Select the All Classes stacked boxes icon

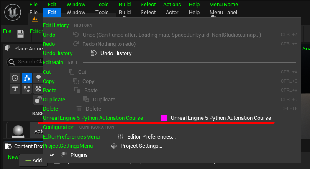tap(38, 100)
